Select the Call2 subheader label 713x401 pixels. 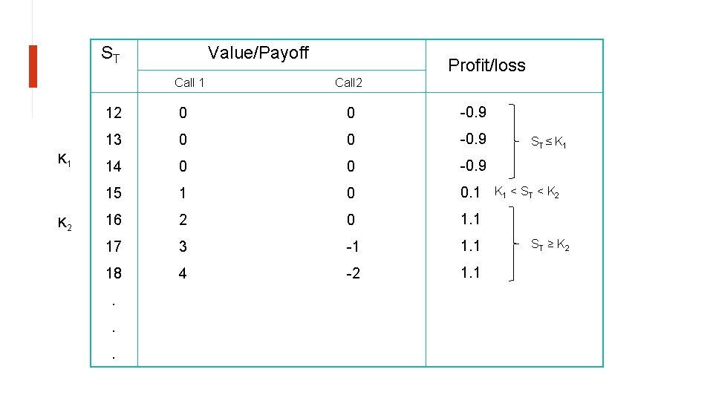tap(348, 82)
